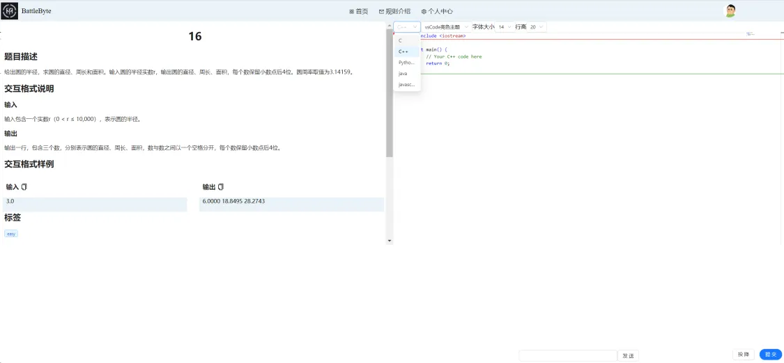Click the 题目描述 heading
Screen dimensions: 784x363
point(20,57)
